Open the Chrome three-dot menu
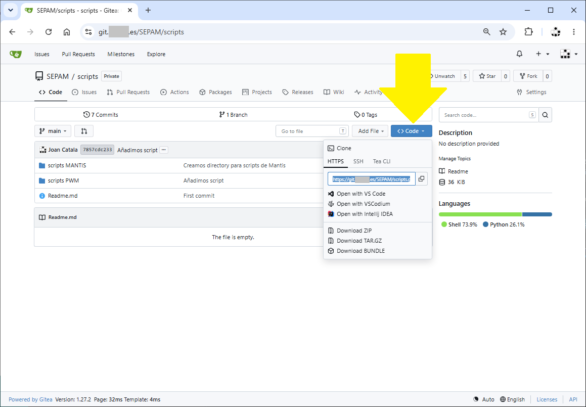The image size is (586, 407). pos(574,32)
